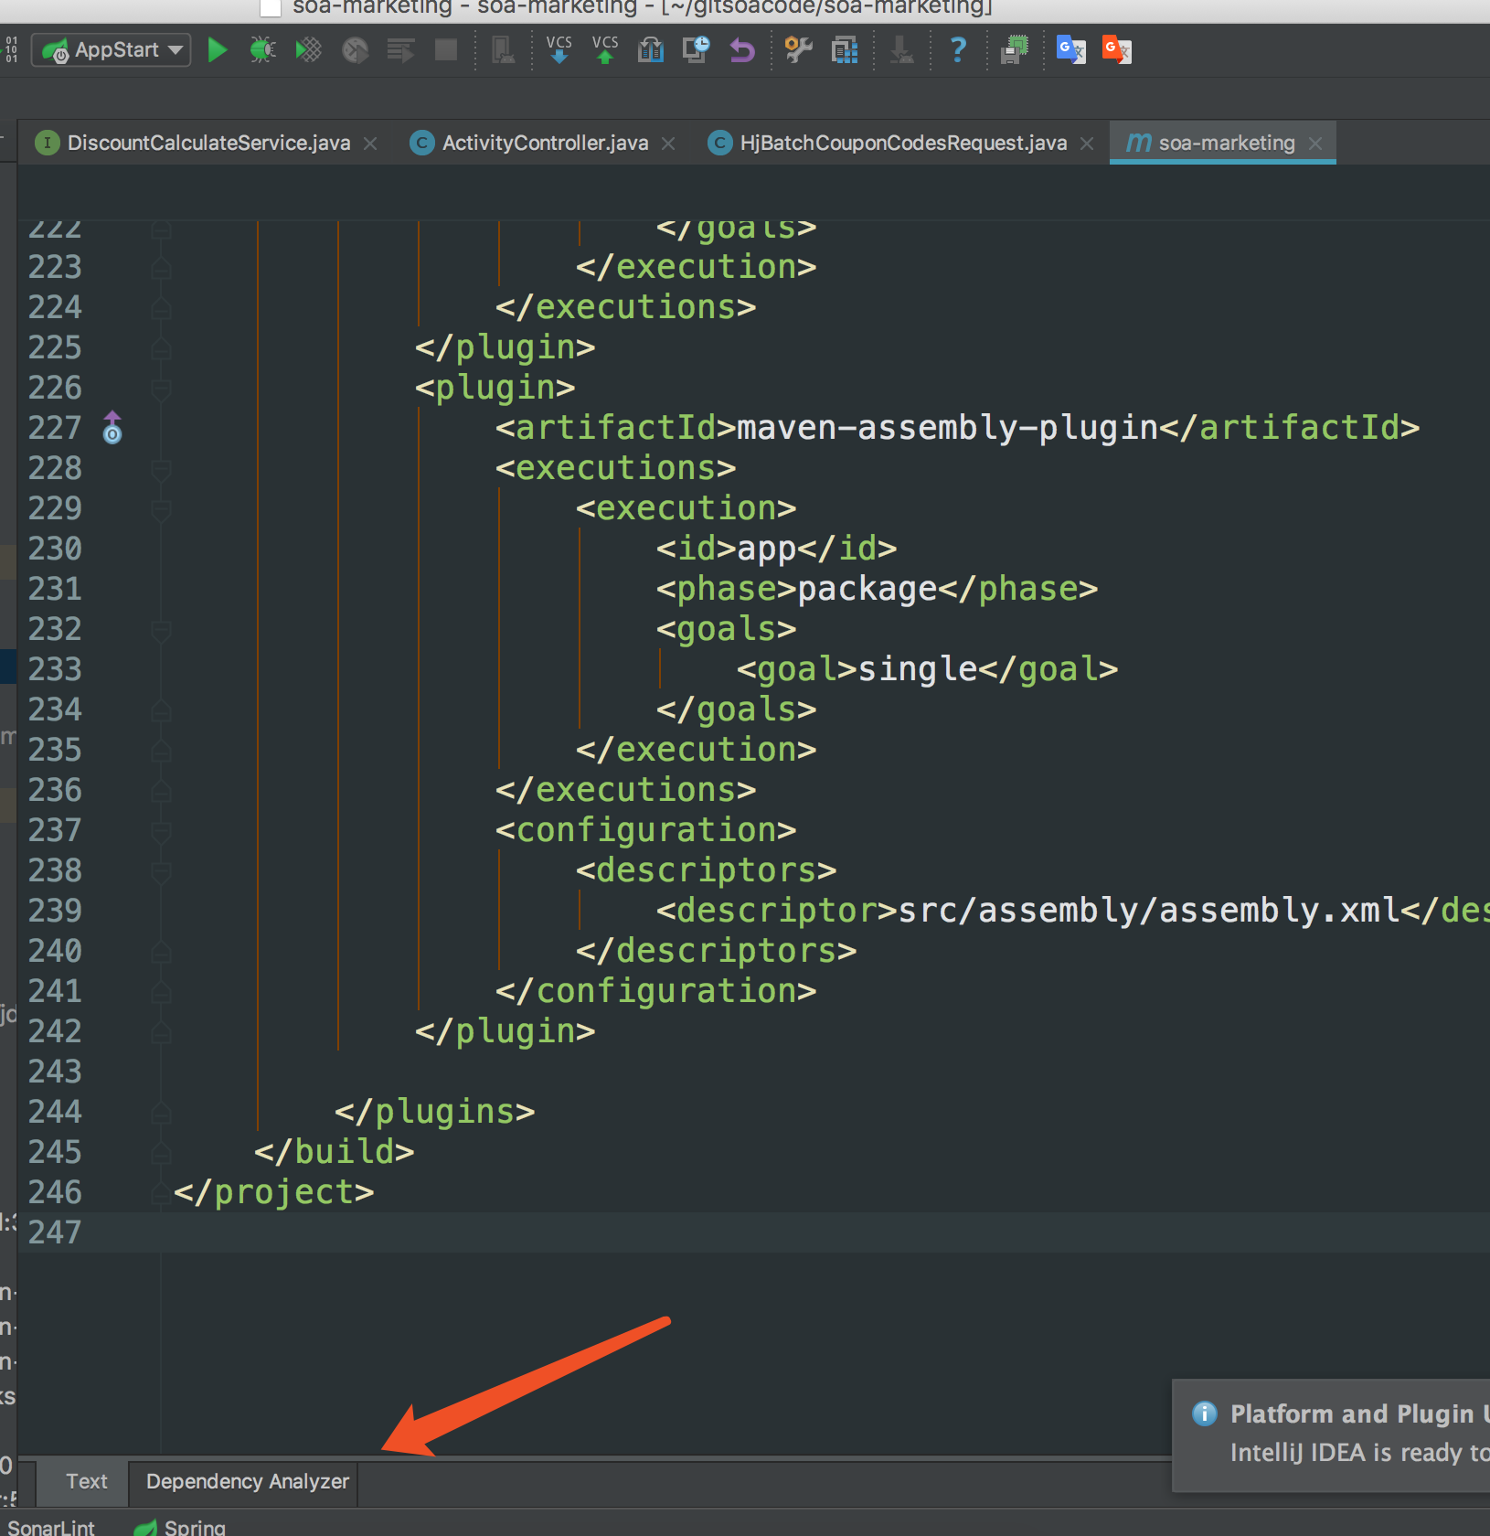The height and width of the screenshot is (1536, 1490).
Task: Stop the running process
Action: click(446, 49)
